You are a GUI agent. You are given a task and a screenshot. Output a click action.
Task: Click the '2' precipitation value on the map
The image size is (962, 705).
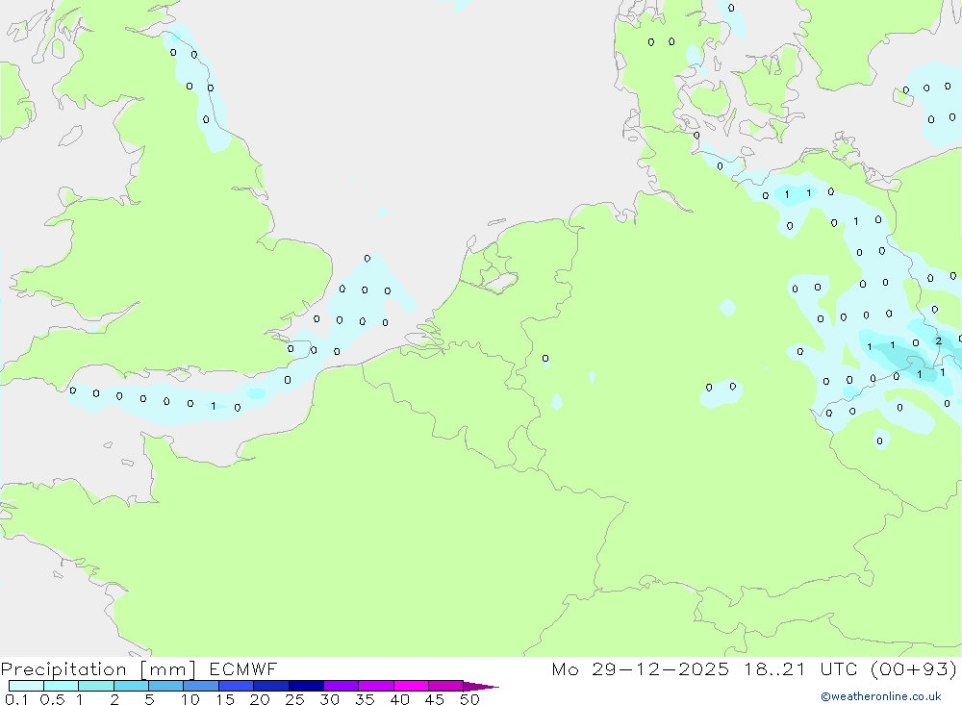tap(938, 340)
